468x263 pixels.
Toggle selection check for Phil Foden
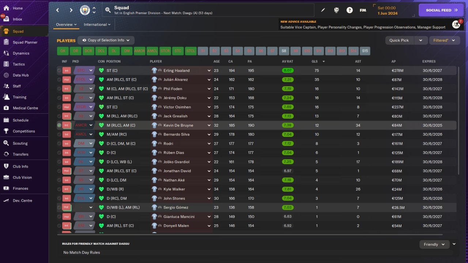(59, 89)
